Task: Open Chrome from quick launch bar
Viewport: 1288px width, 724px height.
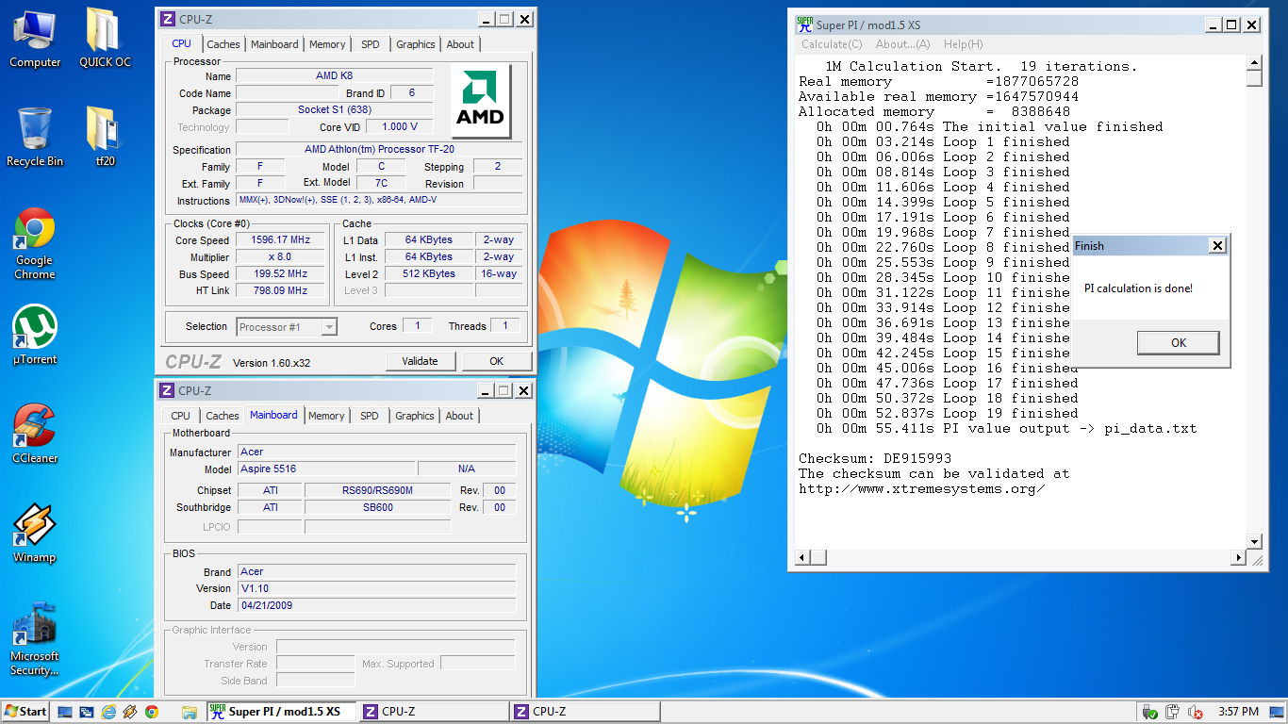Action: click(152, 712)
